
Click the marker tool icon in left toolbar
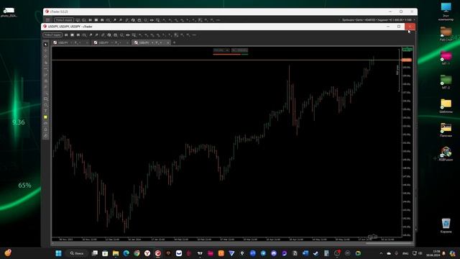(x=45, y=63)
